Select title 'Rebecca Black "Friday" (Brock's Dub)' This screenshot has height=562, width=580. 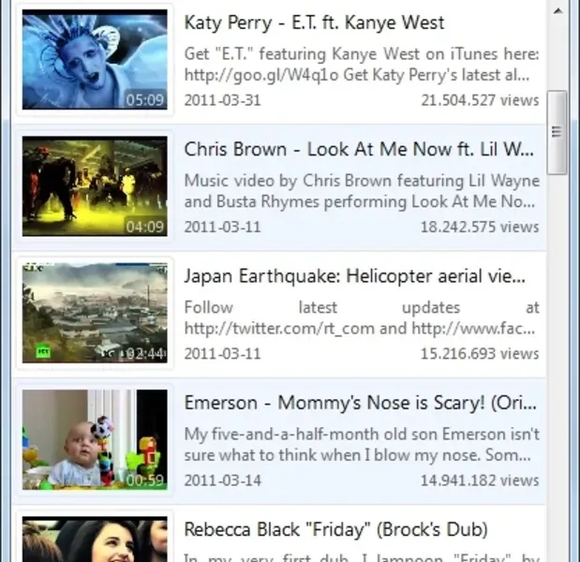point(335,529)
